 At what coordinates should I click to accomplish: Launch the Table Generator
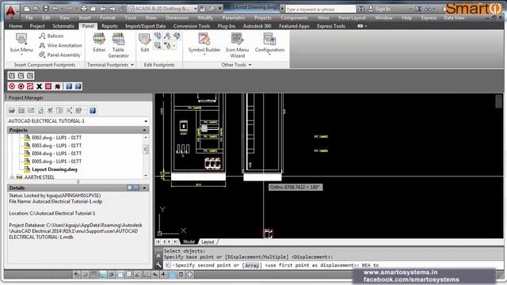tap(118, 45)
